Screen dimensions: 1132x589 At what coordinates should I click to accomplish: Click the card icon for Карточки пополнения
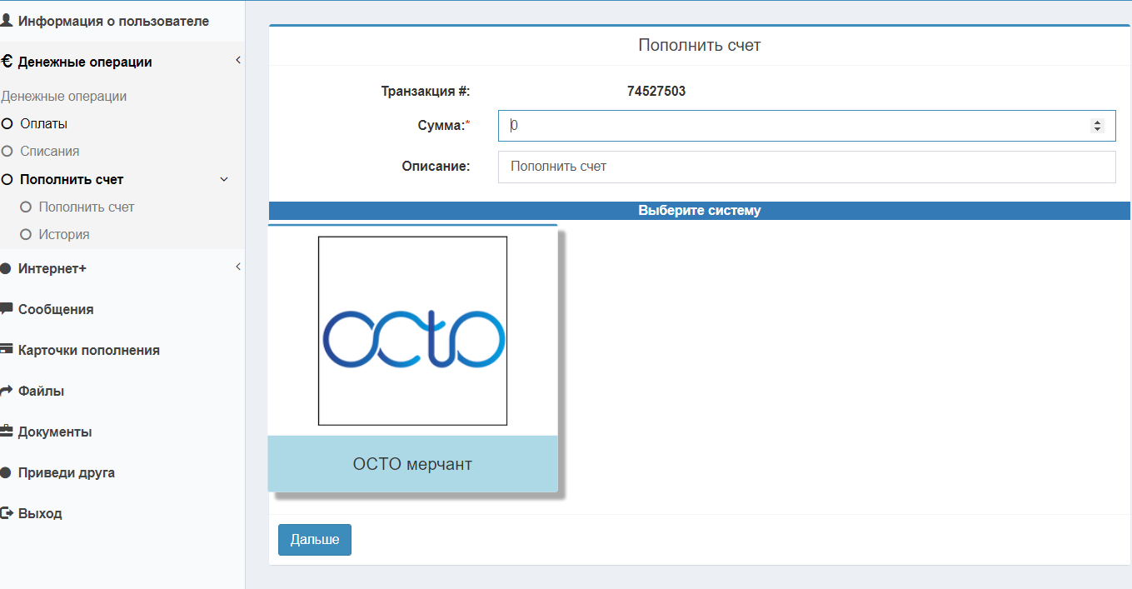click(7, 349)
